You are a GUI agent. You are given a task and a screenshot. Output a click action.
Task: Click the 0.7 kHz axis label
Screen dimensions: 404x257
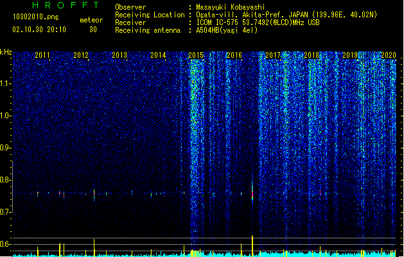[x=6, y=212]
